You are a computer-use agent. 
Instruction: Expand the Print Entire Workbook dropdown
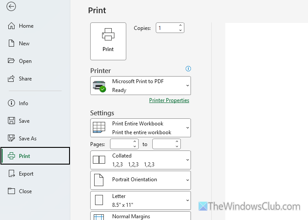click(x=140, y=128)
